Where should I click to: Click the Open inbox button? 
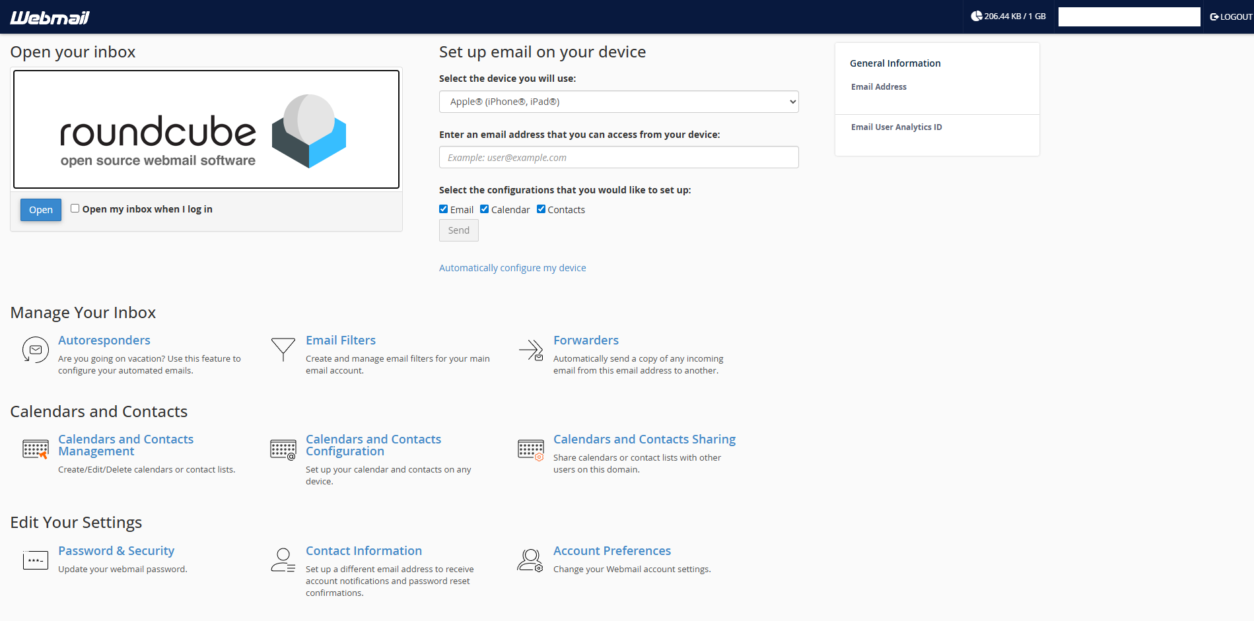coord(41,210)
